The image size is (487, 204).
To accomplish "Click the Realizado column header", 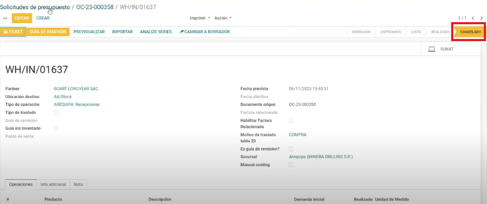I will tap(363, 199).
